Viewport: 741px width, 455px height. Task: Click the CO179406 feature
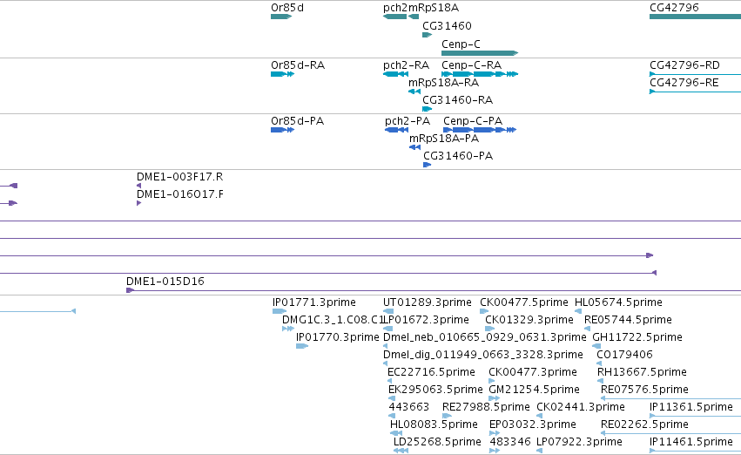click(599, 363)
